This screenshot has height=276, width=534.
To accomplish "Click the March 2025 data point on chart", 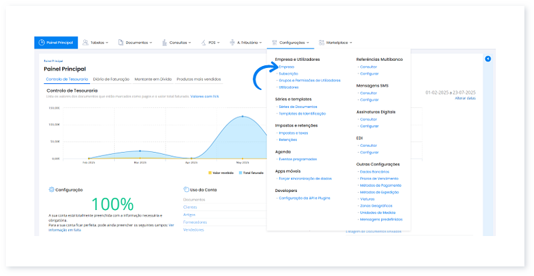I will coord(140,151).
